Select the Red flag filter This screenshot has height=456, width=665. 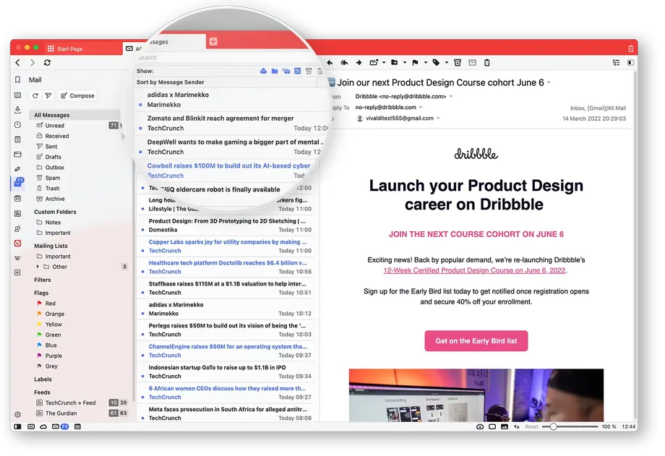pyautogui.click(x=50, y=304)
